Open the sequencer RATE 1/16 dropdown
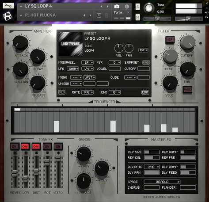This screenshot has height=202, width=209. pos(87,92)
